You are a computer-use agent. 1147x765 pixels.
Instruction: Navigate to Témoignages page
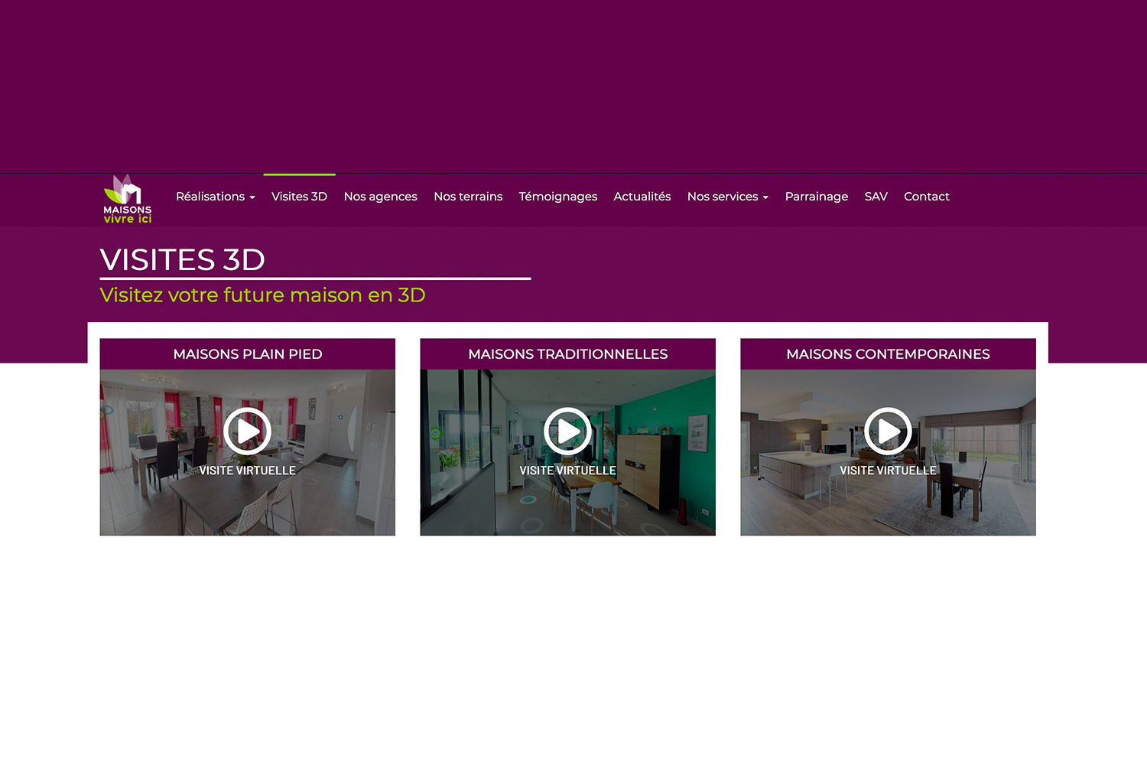coord(557,197)
